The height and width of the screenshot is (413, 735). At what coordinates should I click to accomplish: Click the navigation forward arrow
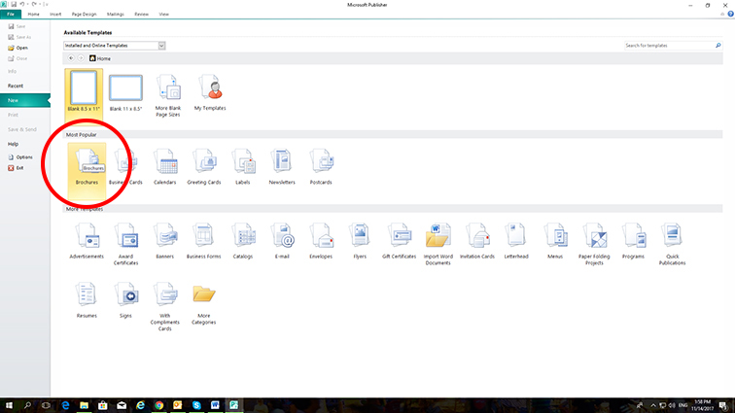pyautogui.click(x=81, y=58)
